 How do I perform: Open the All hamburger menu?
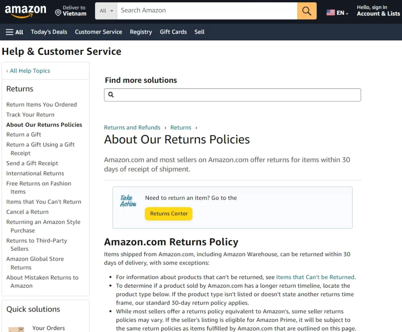[15, 32]
